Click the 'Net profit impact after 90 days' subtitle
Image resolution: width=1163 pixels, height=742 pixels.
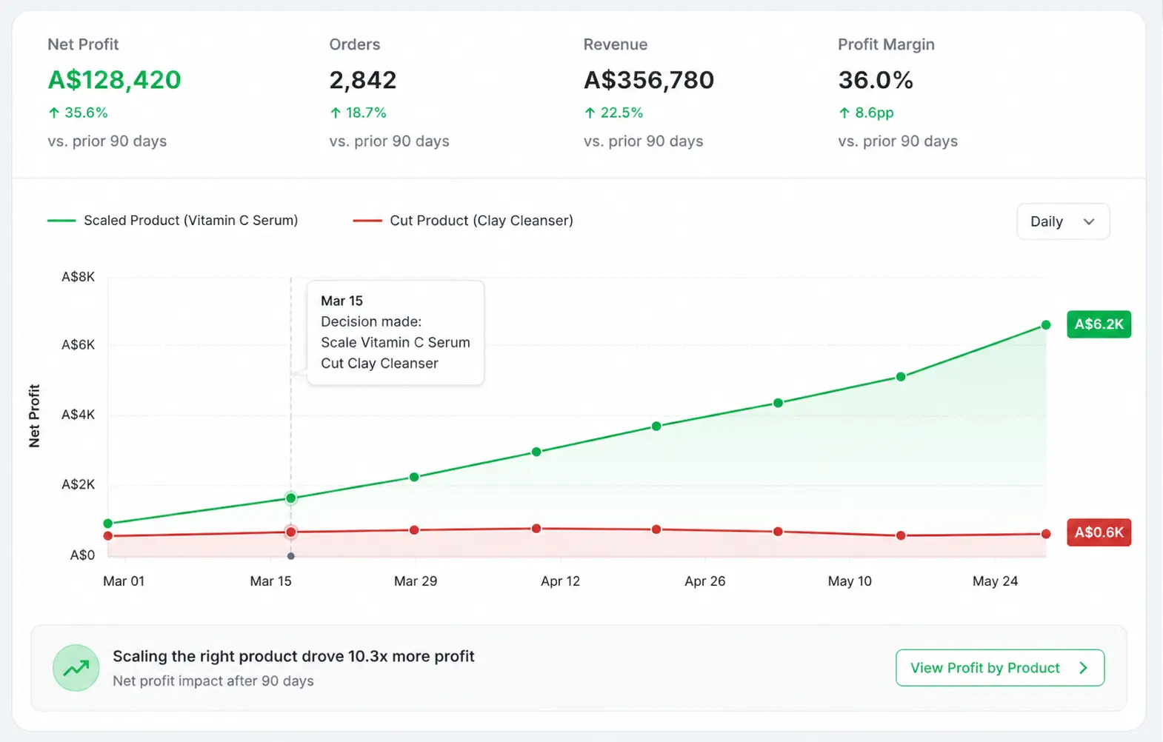pos(213,681)
